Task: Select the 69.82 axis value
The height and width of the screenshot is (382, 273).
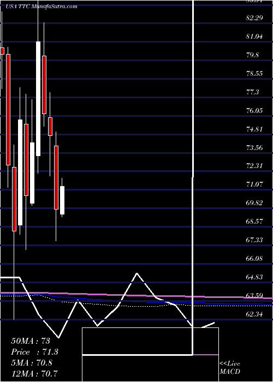Action: coord(254,202)
